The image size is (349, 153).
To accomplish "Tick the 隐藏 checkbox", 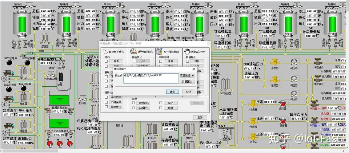I will 160,108.
